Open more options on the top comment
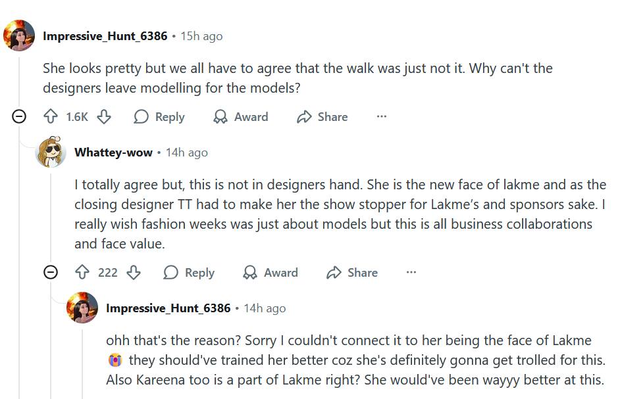 pyautogui.click(x=382, y=117)
